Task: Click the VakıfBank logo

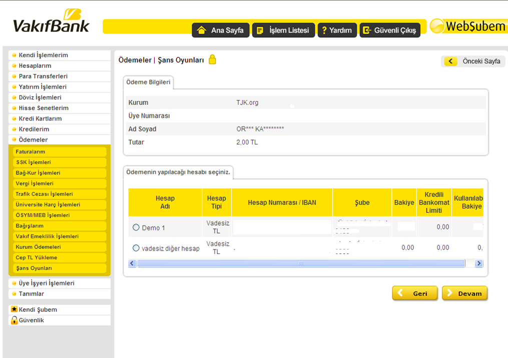Action: (x=51, y=21)
